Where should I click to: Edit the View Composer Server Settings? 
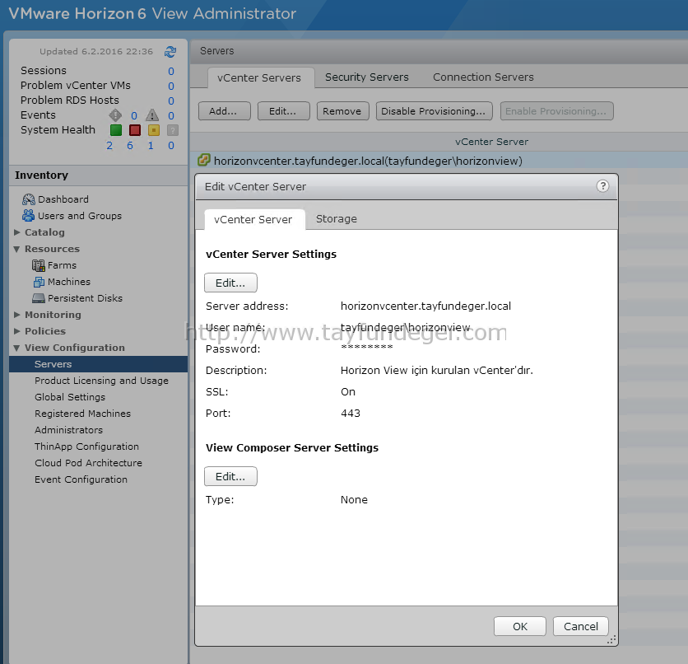coord(230,476)
